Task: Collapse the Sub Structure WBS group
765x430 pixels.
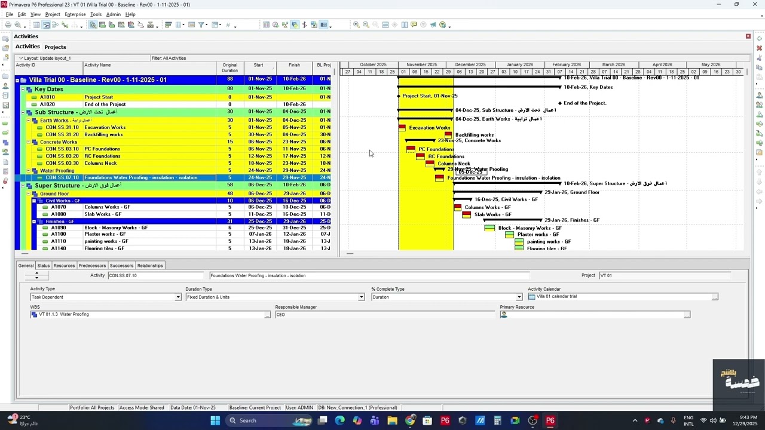Action: tap(23, 112)
